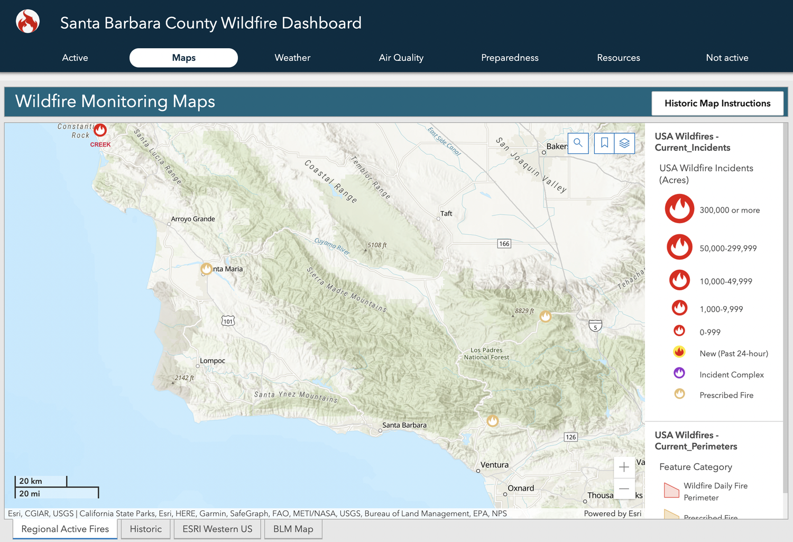
Task: Select the Air Quality menu item
Action: click(x=401, y=58)
